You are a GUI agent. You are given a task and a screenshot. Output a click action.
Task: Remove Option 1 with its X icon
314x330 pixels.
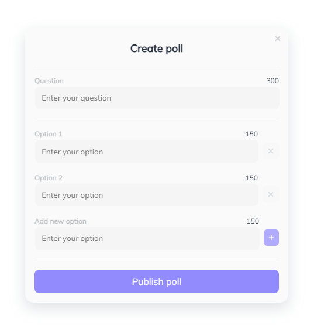click(x=271, y=151)
